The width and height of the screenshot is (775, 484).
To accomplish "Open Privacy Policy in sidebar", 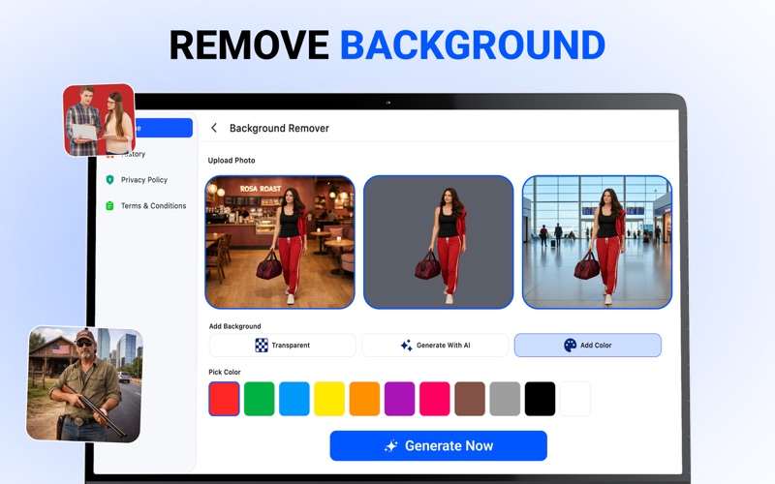I will point(143,180).
